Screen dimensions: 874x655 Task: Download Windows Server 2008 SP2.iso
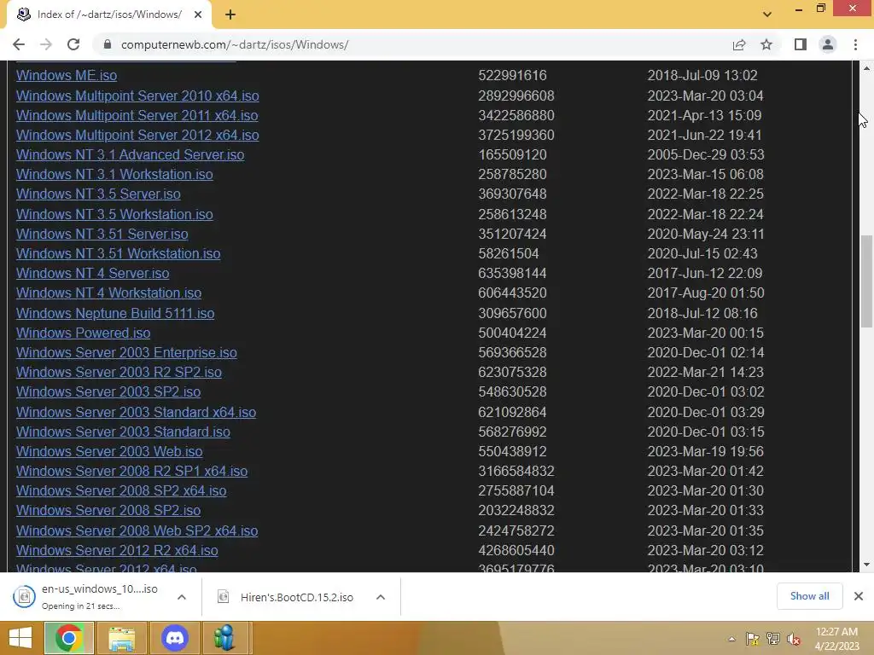pyautogui.click(x=108, y=510)
